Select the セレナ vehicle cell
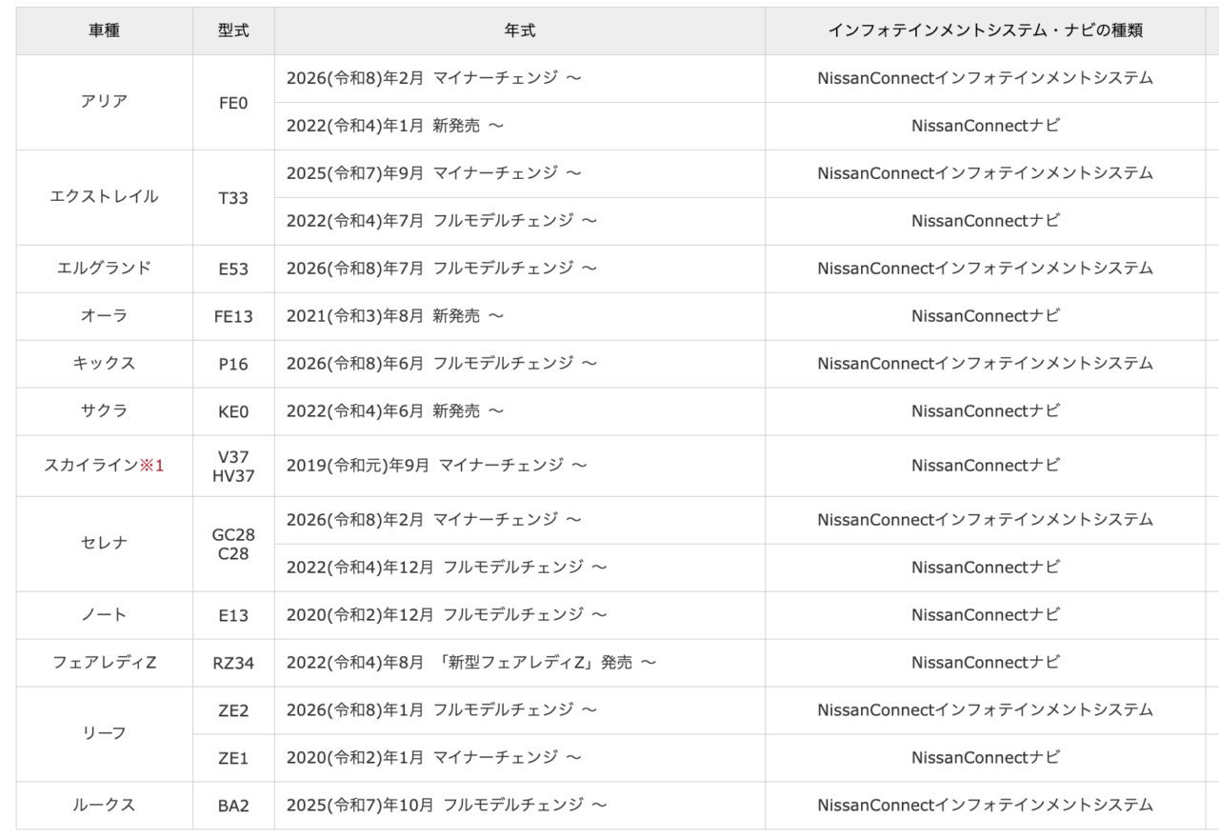The width and height of the screenshot is (1219, 838). pos(105,544)
